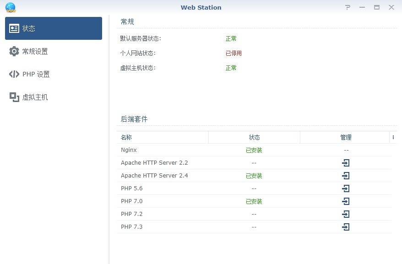Screen dimensions: 402x264
Task: Open PHP 7.3 package management link
Action: pos(346,227)
